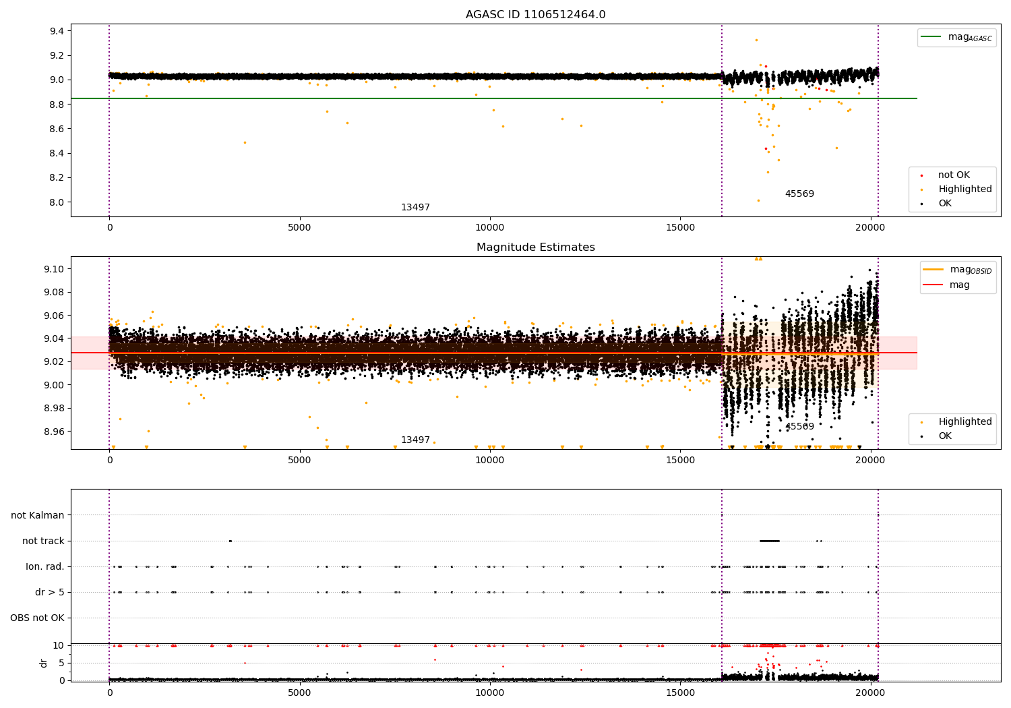The height and width of the screenshot is (708, 1011).
Task: Click the 5 tick on the dr axis
Action: 62,663
